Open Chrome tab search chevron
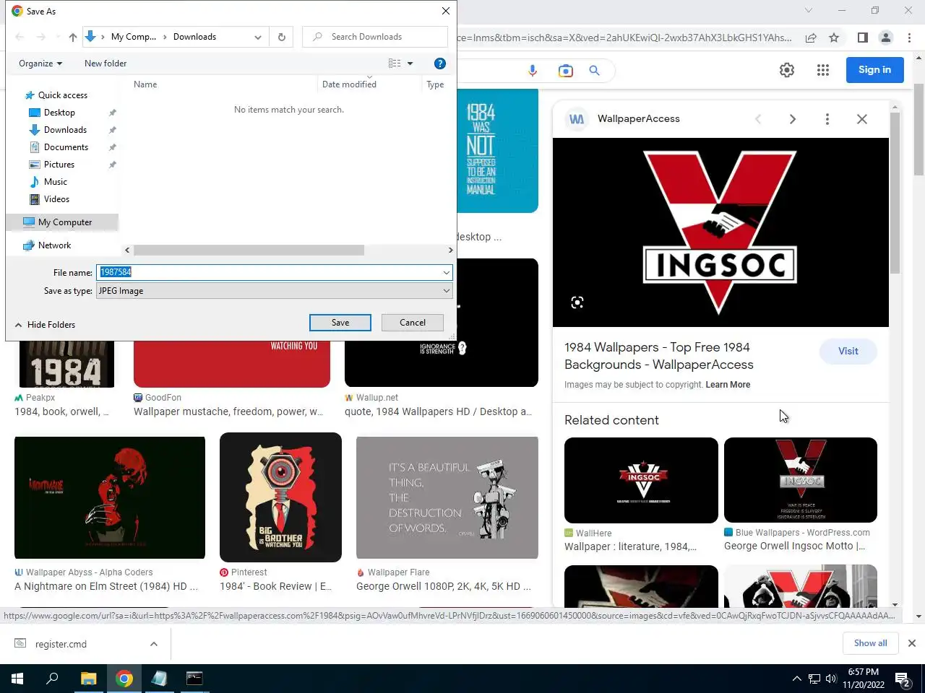The image size is (925, 693). [x=809, y=10]
